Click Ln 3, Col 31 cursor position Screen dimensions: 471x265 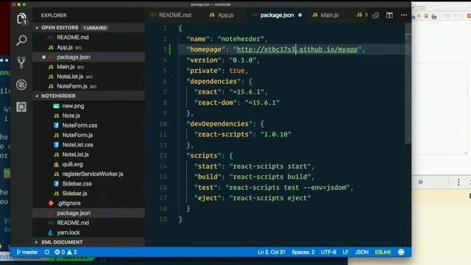pos(272,252)
